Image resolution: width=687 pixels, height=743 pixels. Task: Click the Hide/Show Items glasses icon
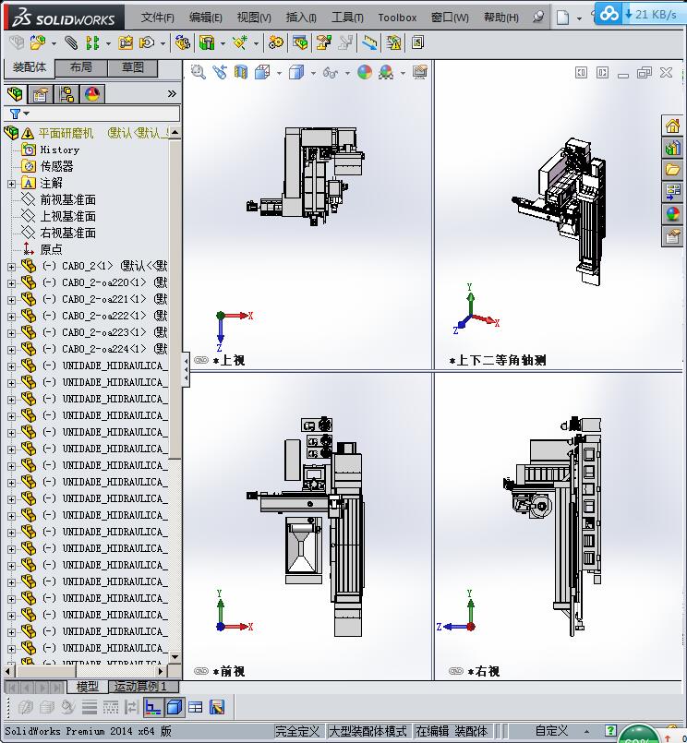(331, 73)
